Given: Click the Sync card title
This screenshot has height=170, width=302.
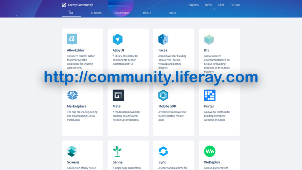Looking at the screenshot, I should point(162,162).
